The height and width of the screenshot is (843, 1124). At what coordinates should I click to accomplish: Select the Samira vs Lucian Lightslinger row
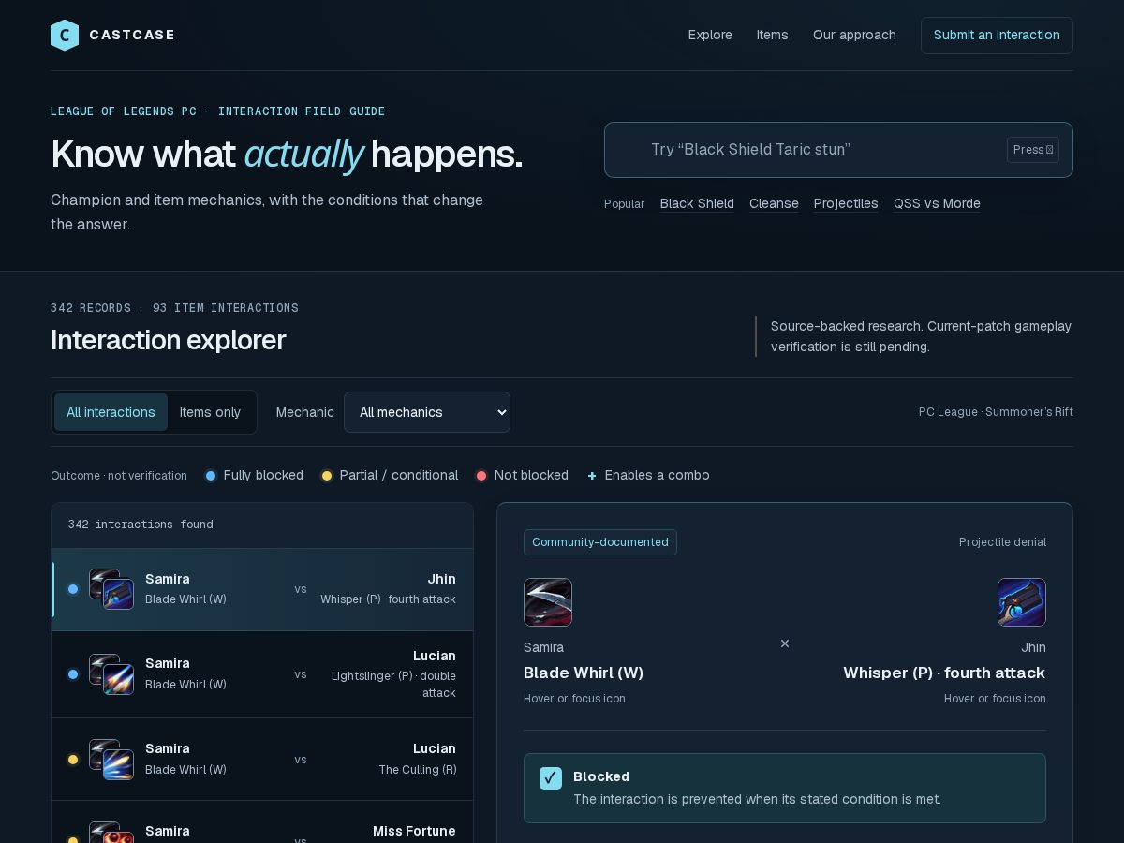click(262, 674)
